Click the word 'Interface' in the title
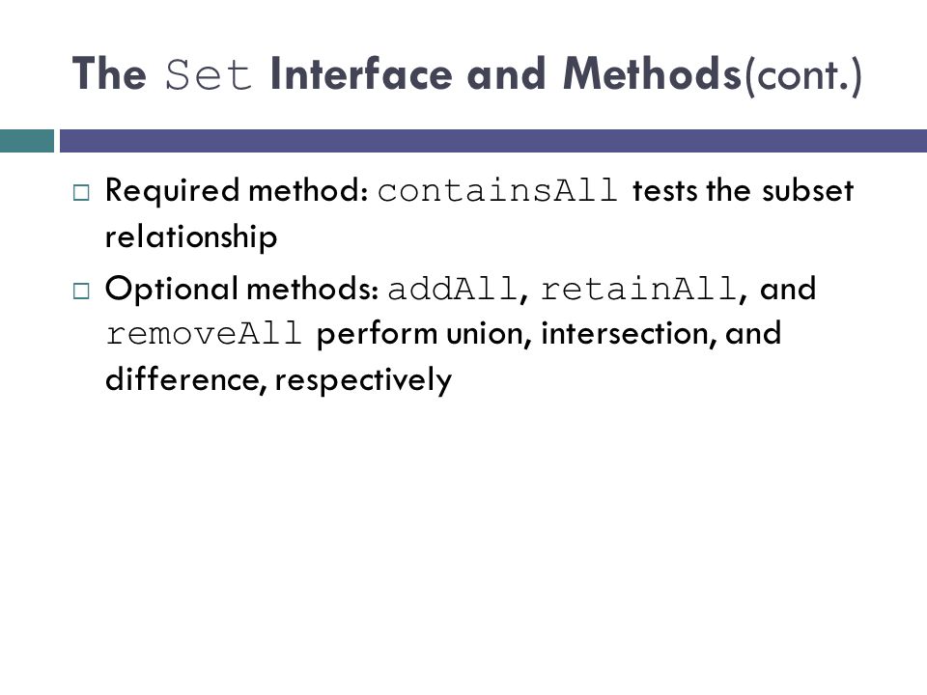 (x=361, y=74)
